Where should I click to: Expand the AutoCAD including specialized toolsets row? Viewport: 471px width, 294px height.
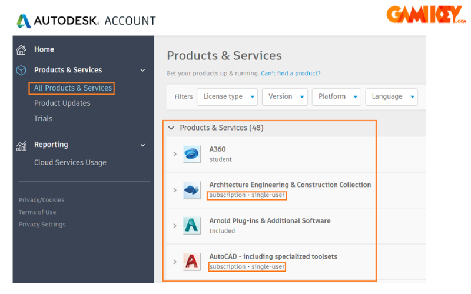[x=175, y=262]
